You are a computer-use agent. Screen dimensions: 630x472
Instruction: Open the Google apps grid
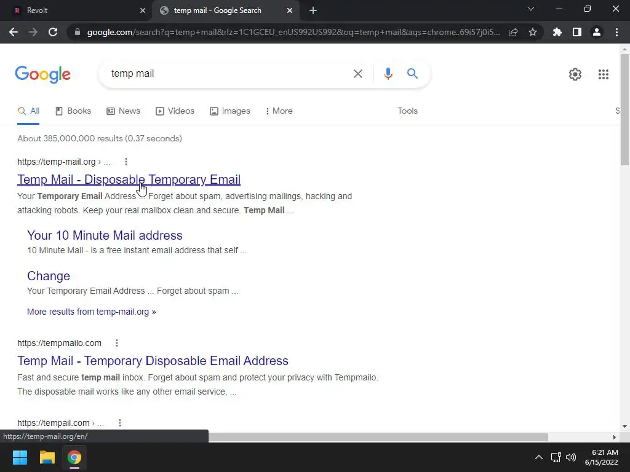point(603,74)
